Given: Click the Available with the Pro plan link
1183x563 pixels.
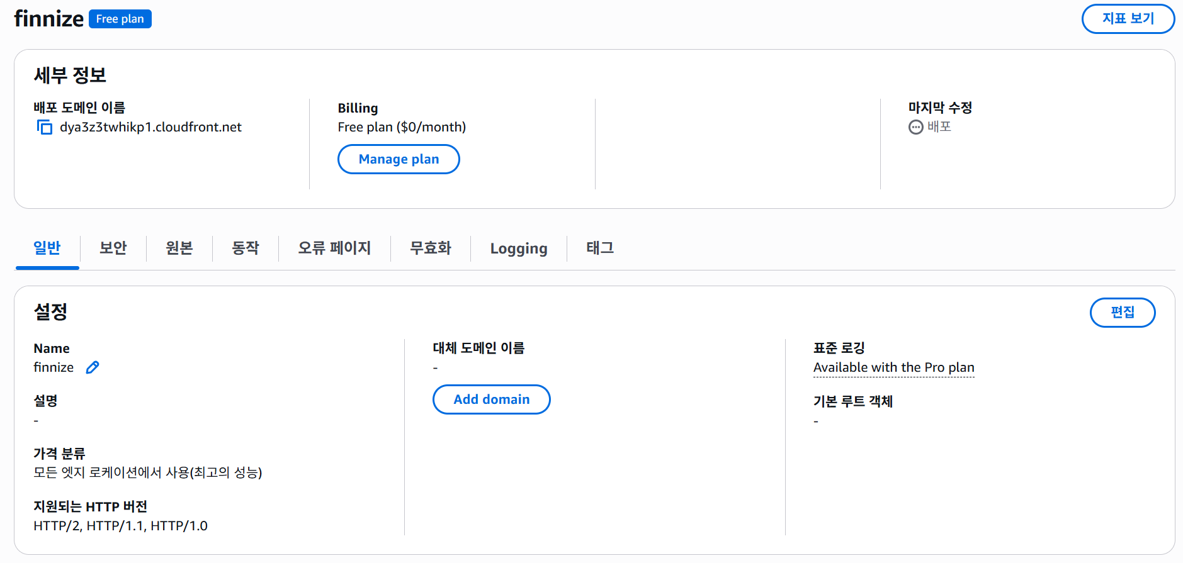Looking at the screenshot, I should (893, 367).
